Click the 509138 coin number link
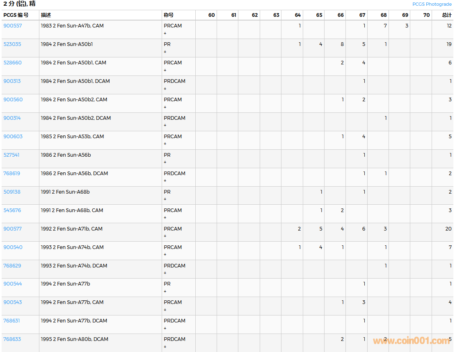Screen dimensions: 455x352 pyautogui.click(x=12, y=192)
